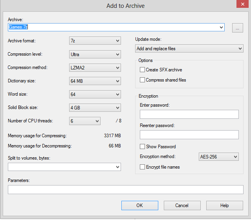
Task: Open the Number of CPU threads dropdown
Action: point(85,121)
